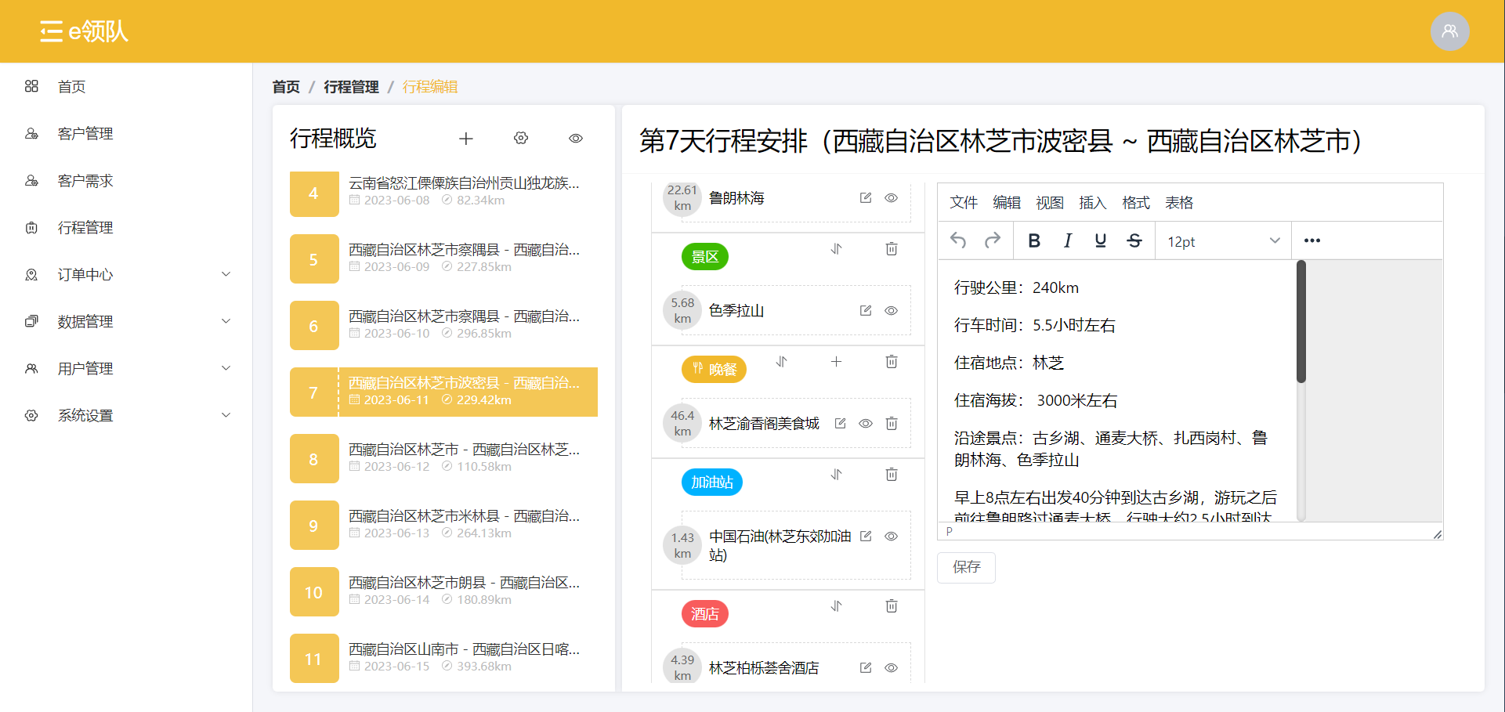The width and height of the screenshot is (1505, 712).
Task: Open the 插入 editor menu
Action: (1093, 203)
